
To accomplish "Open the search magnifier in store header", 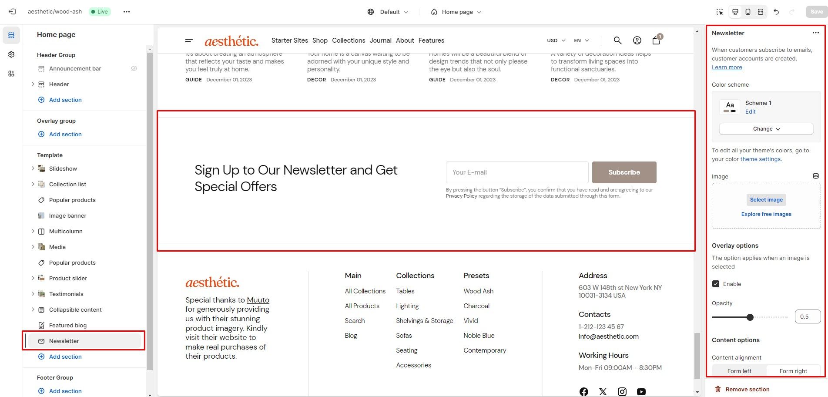I will (617, 40).
